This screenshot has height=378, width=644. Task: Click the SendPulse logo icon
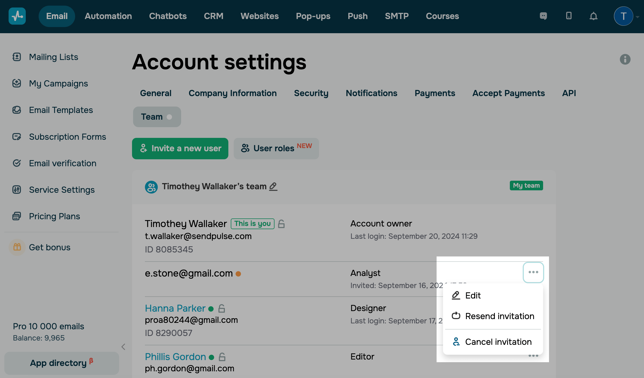[x=17, y=16]
